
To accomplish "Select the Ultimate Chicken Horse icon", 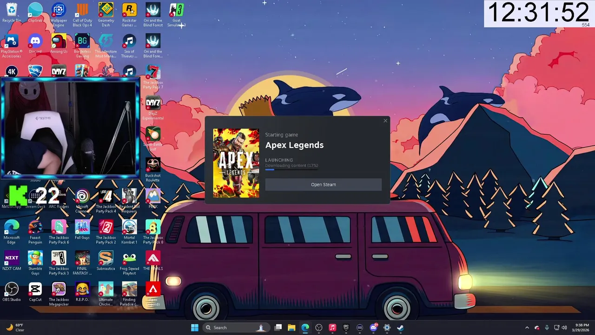I will [106, 295].
